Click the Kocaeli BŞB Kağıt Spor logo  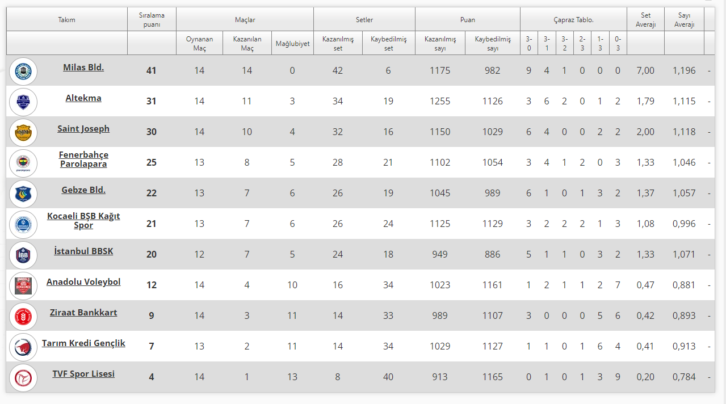tap(23, 225)
